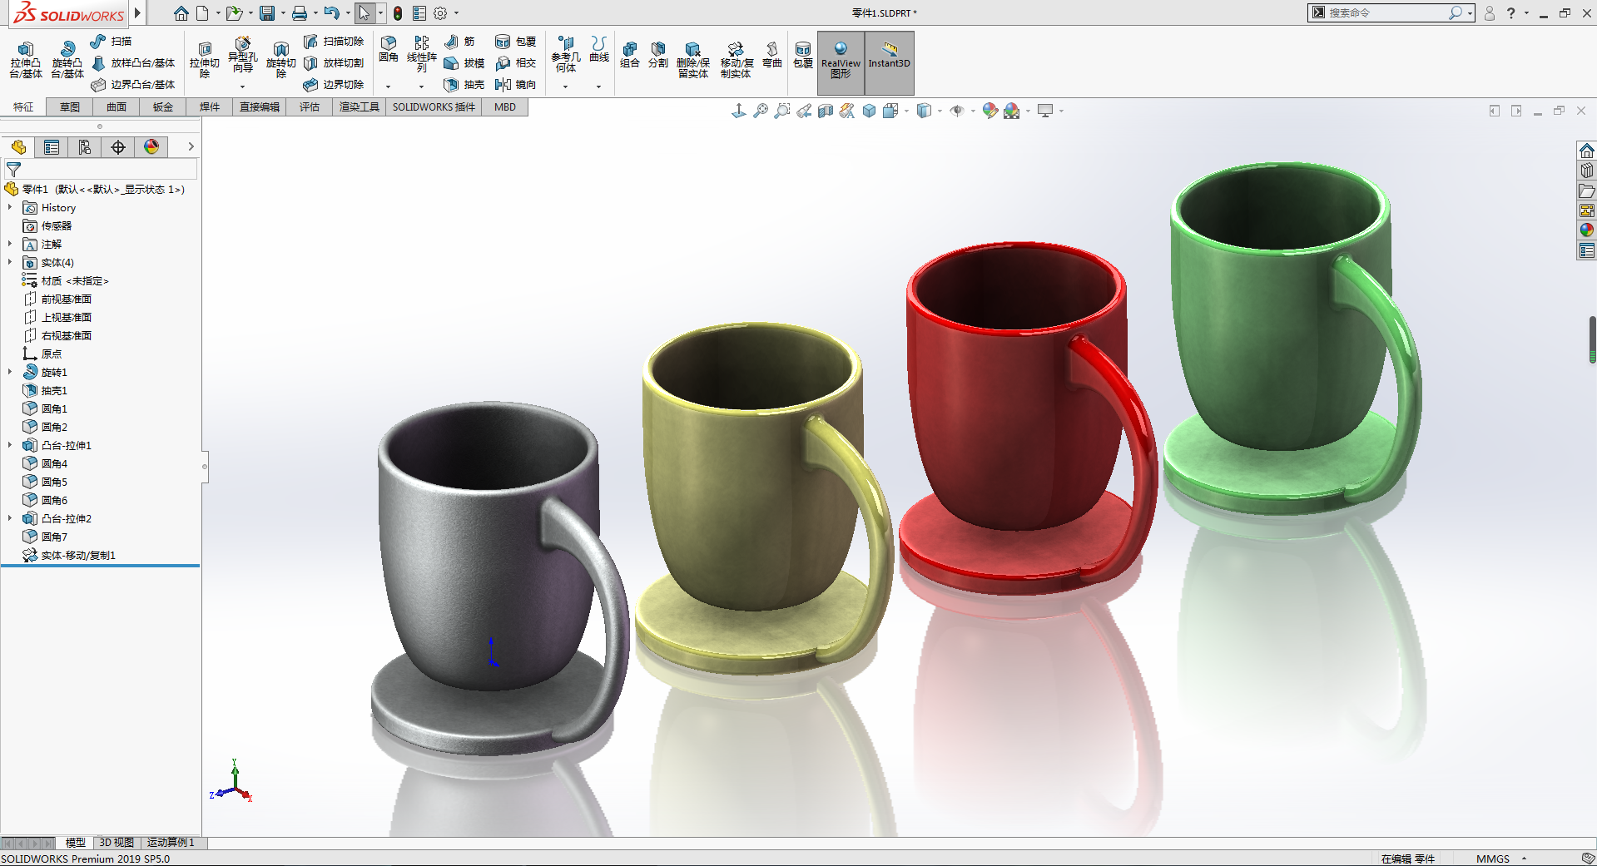
Task: Open the Section View icon in view toolbar
Action: (x=826, y=111)
